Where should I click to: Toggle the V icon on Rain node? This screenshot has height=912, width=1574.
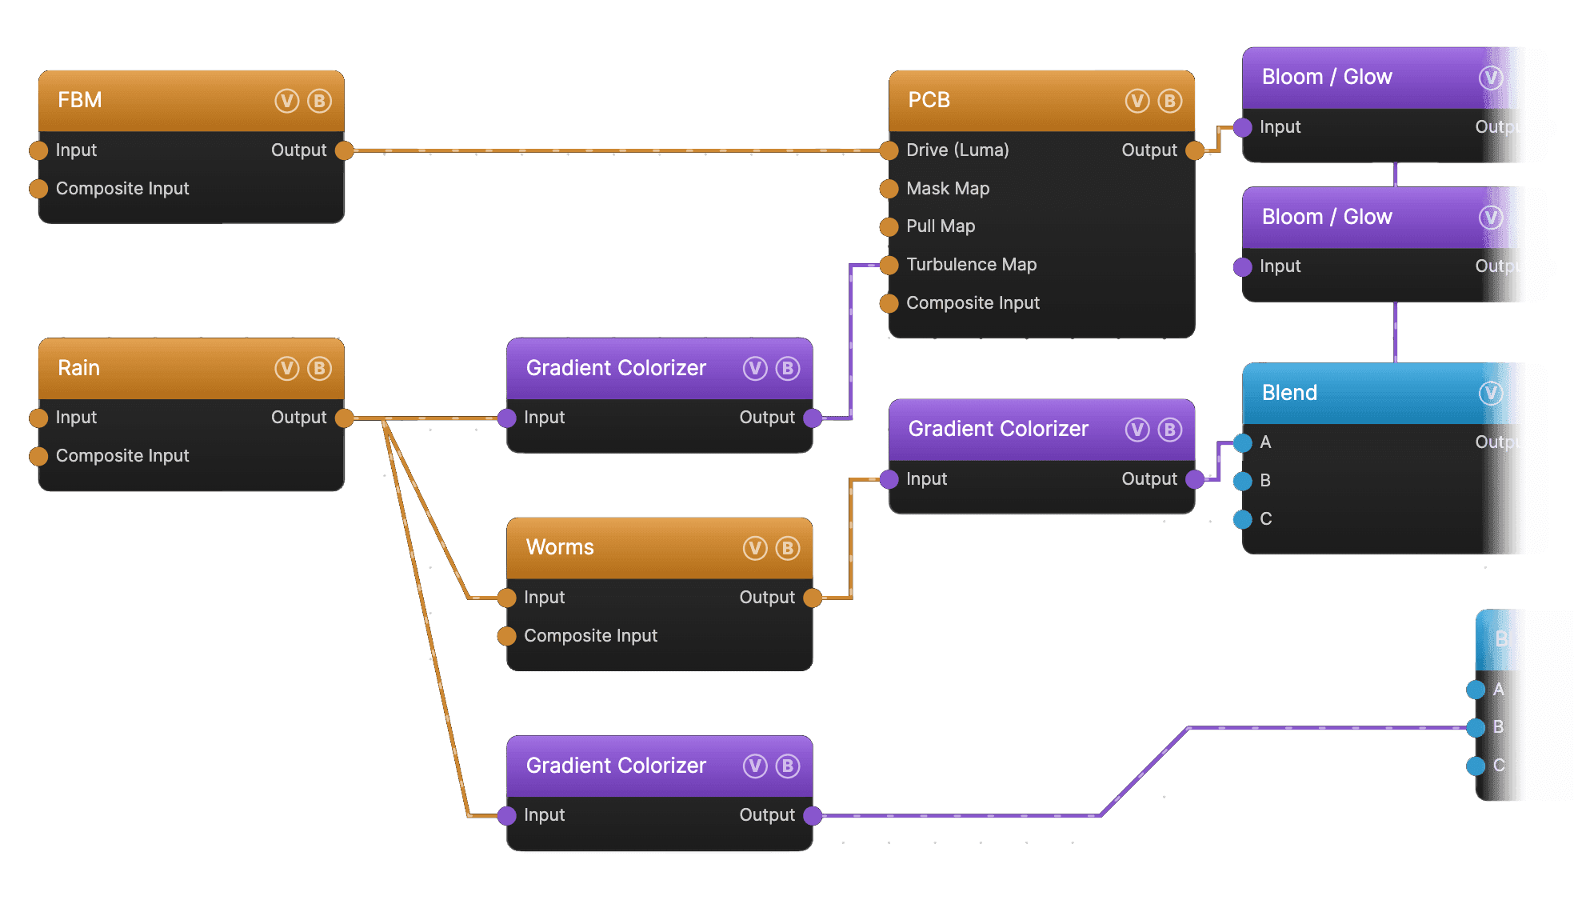coord(286,368)
